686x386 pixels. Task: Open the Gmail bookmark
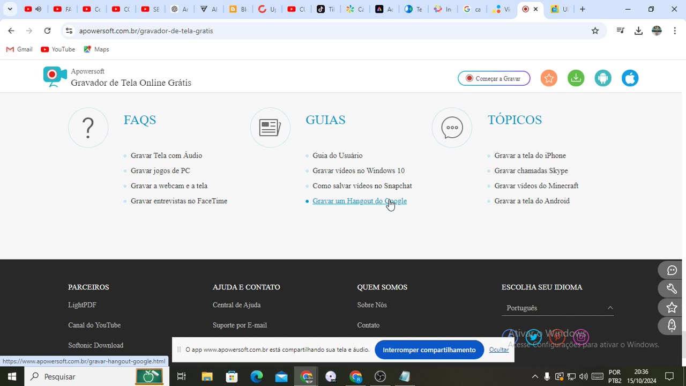(19, 49)
